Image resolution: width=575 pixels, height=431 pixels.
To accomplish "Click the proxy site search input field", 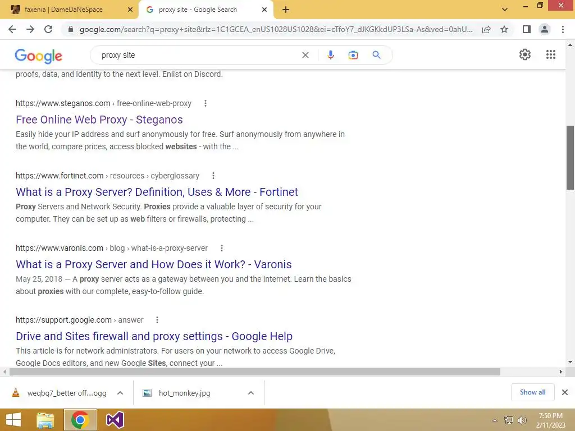I will [198, 55].
